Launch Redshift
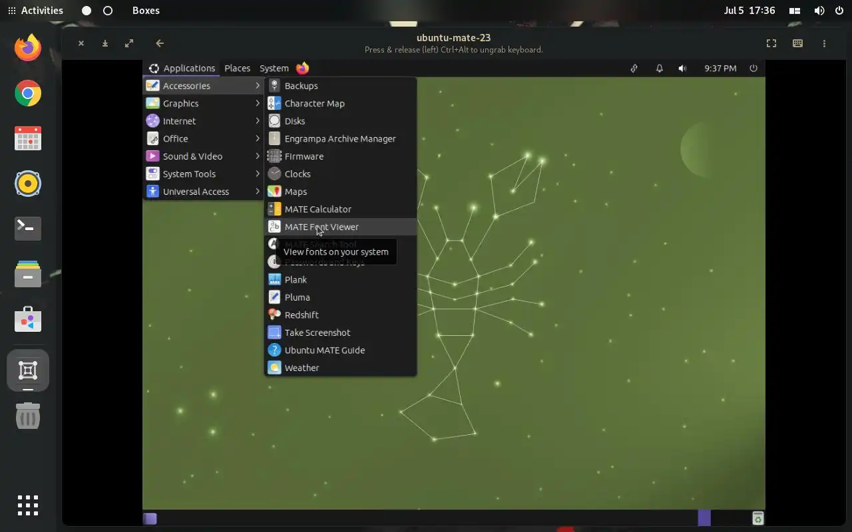This screenshot has width=852, height=532. point(341,315)
